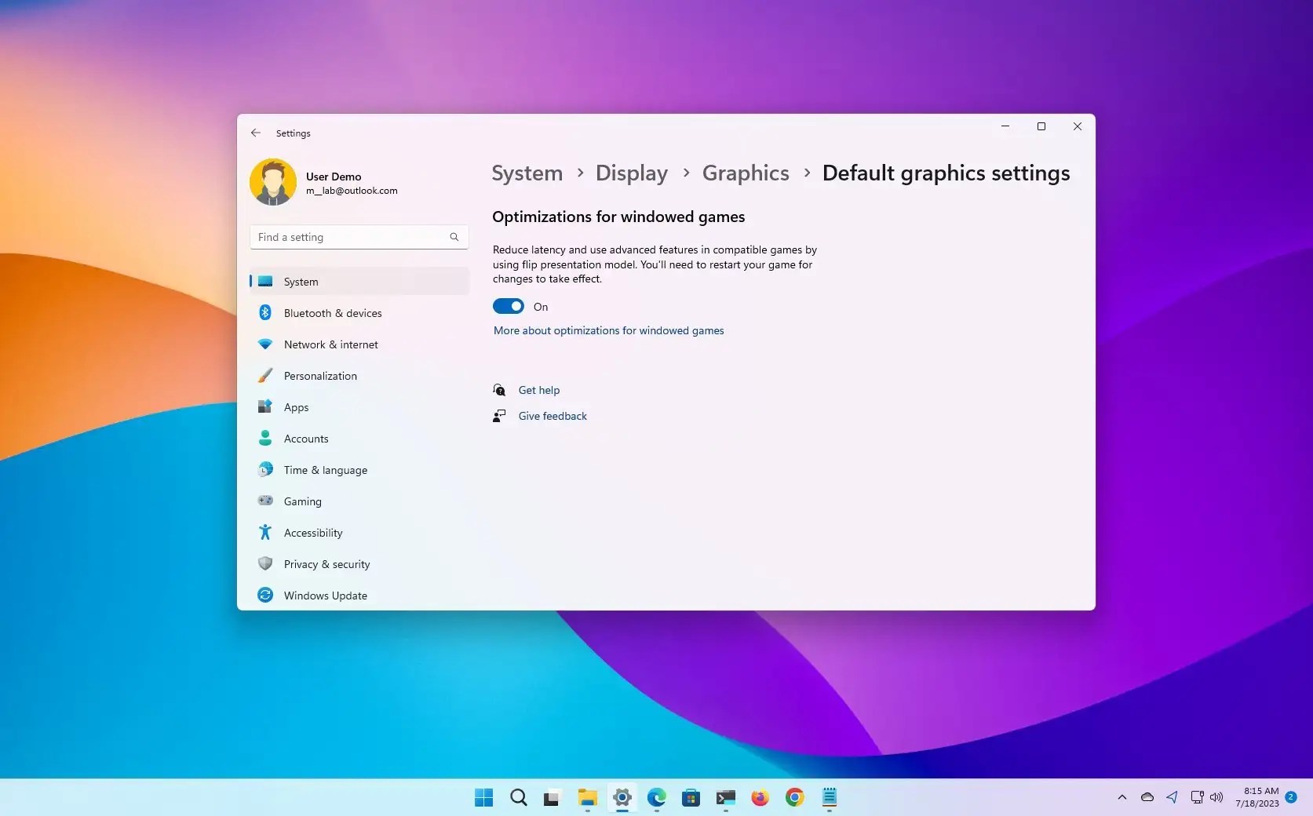The height and width of the screenshot is (816, 1313).
Task: Turn off optimizations for windowed games
Action: (508, 306)
